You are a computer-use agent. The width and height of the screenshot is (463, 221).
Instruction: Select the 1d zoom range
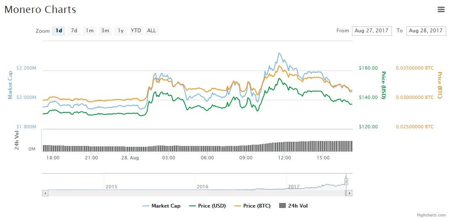click(x=59, y=31)
